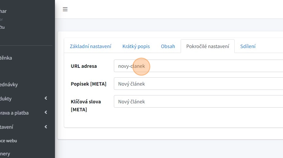
Task: Click the user name at sidebar top
Action: coord(3,11)
